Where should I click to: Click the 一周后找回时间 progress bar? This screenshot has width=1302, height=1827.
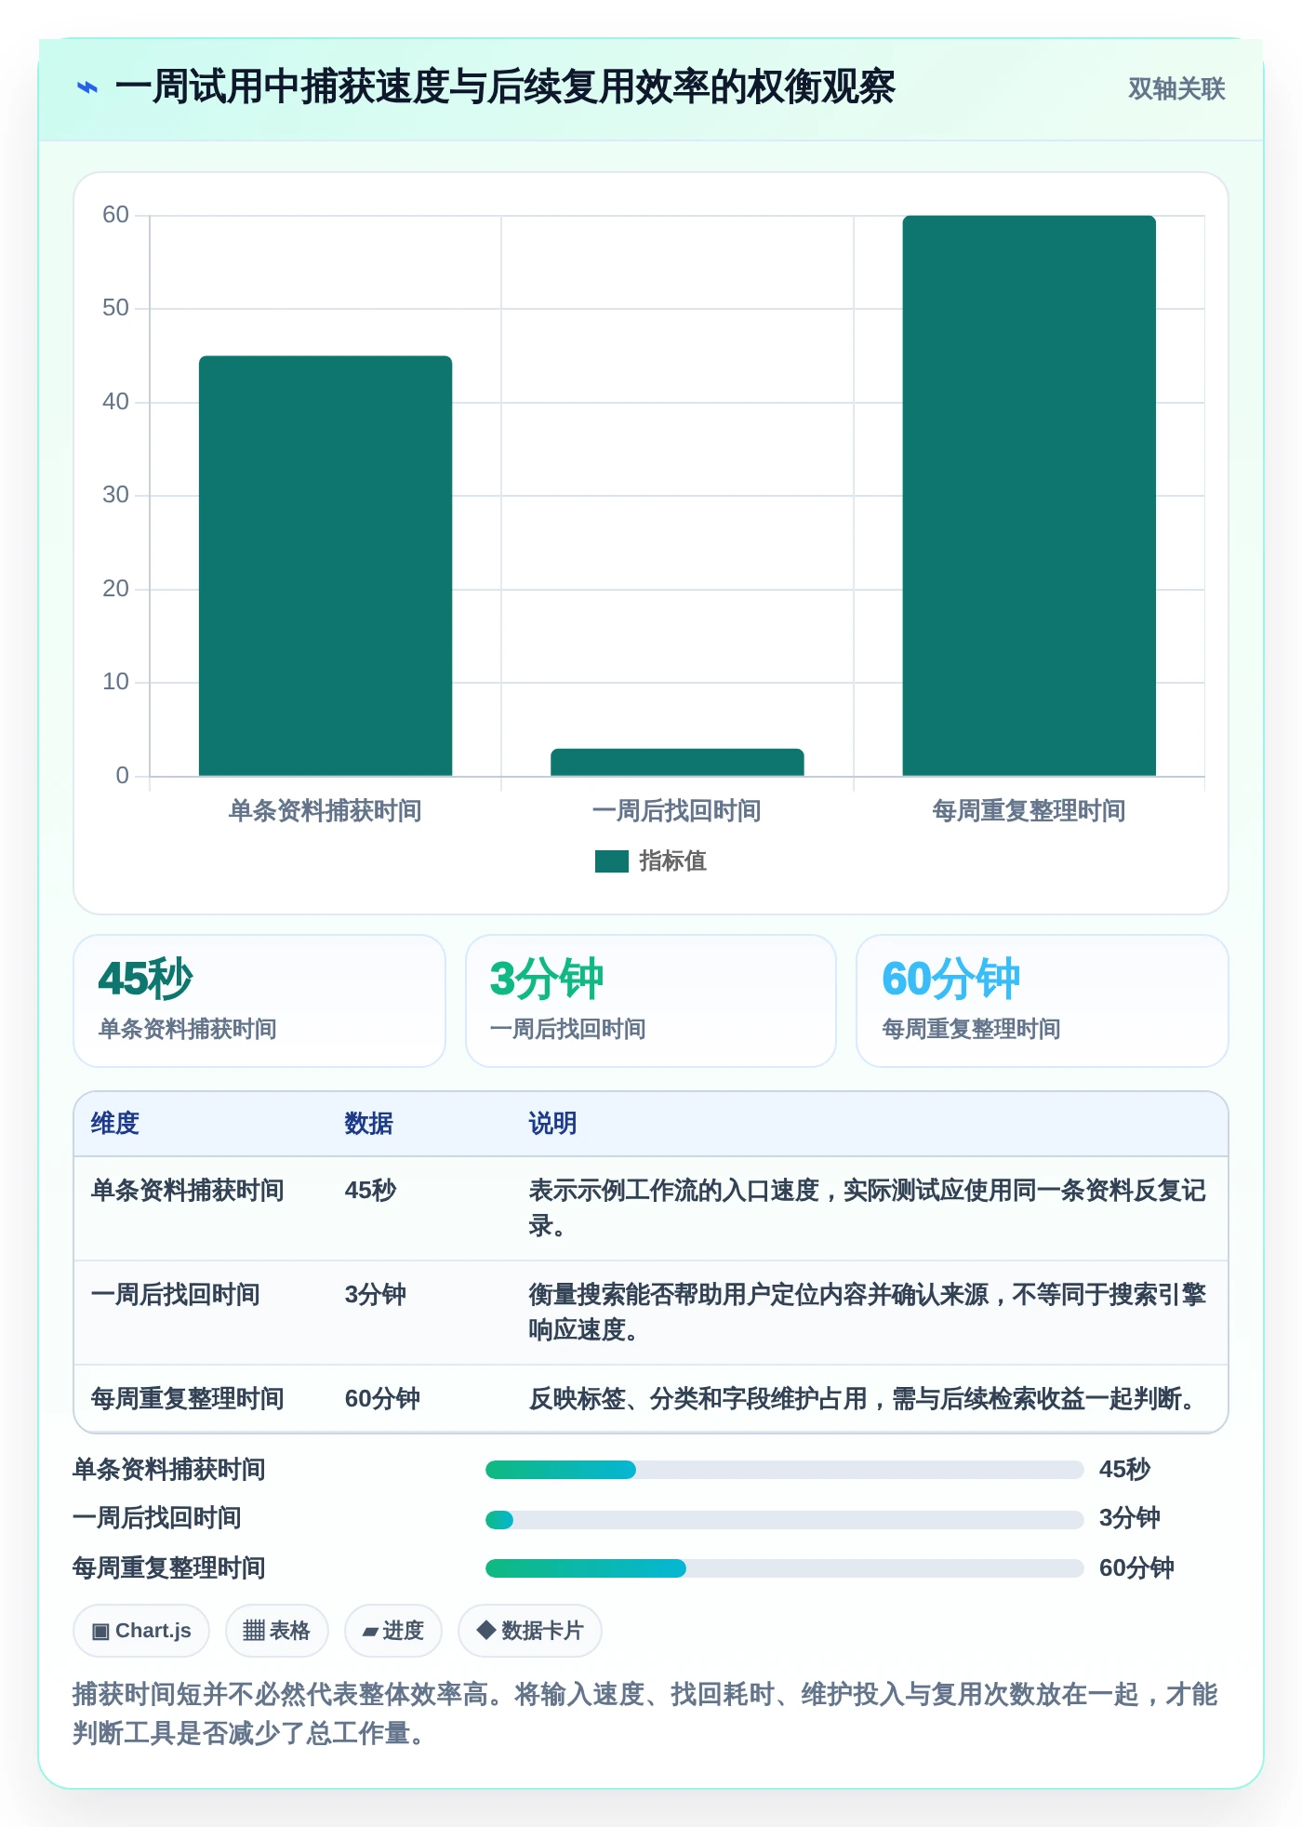(x=785, y=1520)
